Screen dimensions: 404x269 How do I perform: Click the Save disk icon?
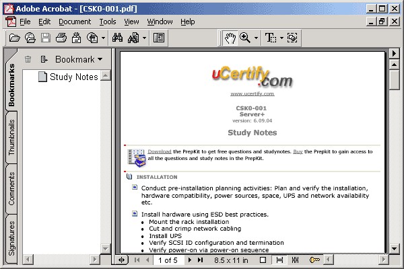[x=46, y=38]
